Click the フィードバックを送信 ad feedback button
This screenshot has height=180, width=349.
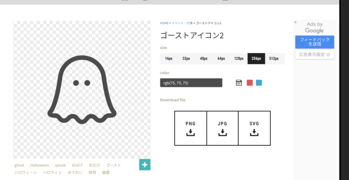click(x=315, y=42)
